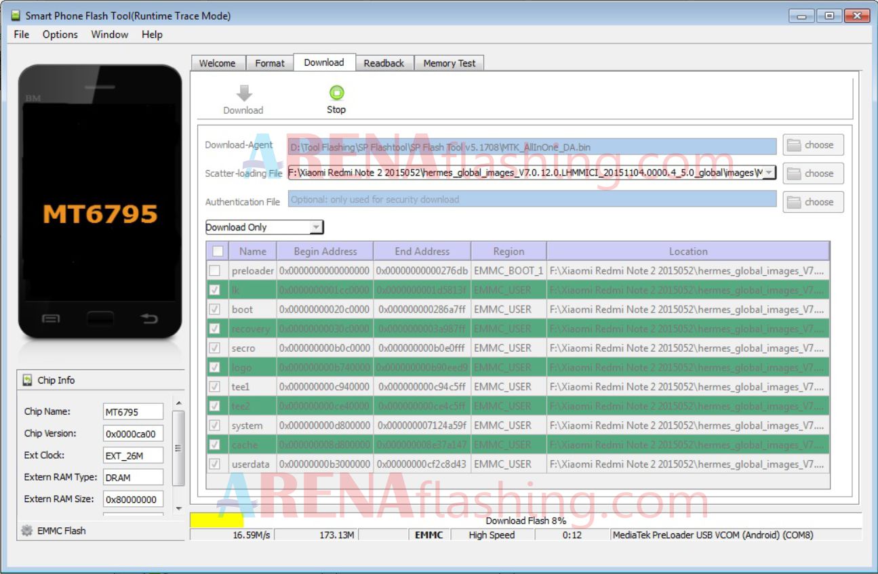Image resolution: width=878 pixels, height=574 pixels.
Task: Click the End Address column header
Action: tap(422, 251)
